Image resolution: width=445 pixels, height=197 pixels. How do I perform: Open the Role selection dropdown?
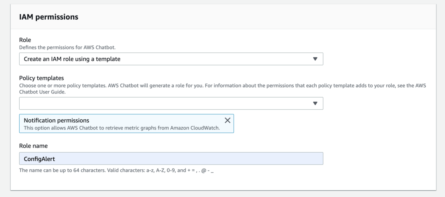click(x=171, y=59)
